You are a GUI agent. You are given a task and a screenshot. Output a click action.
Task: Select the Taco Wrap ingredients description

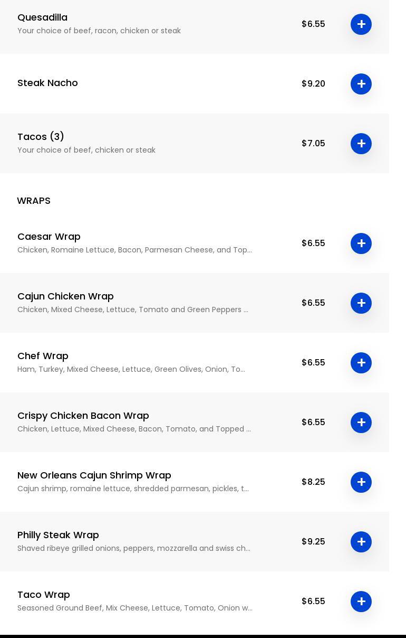click(134, 608)
